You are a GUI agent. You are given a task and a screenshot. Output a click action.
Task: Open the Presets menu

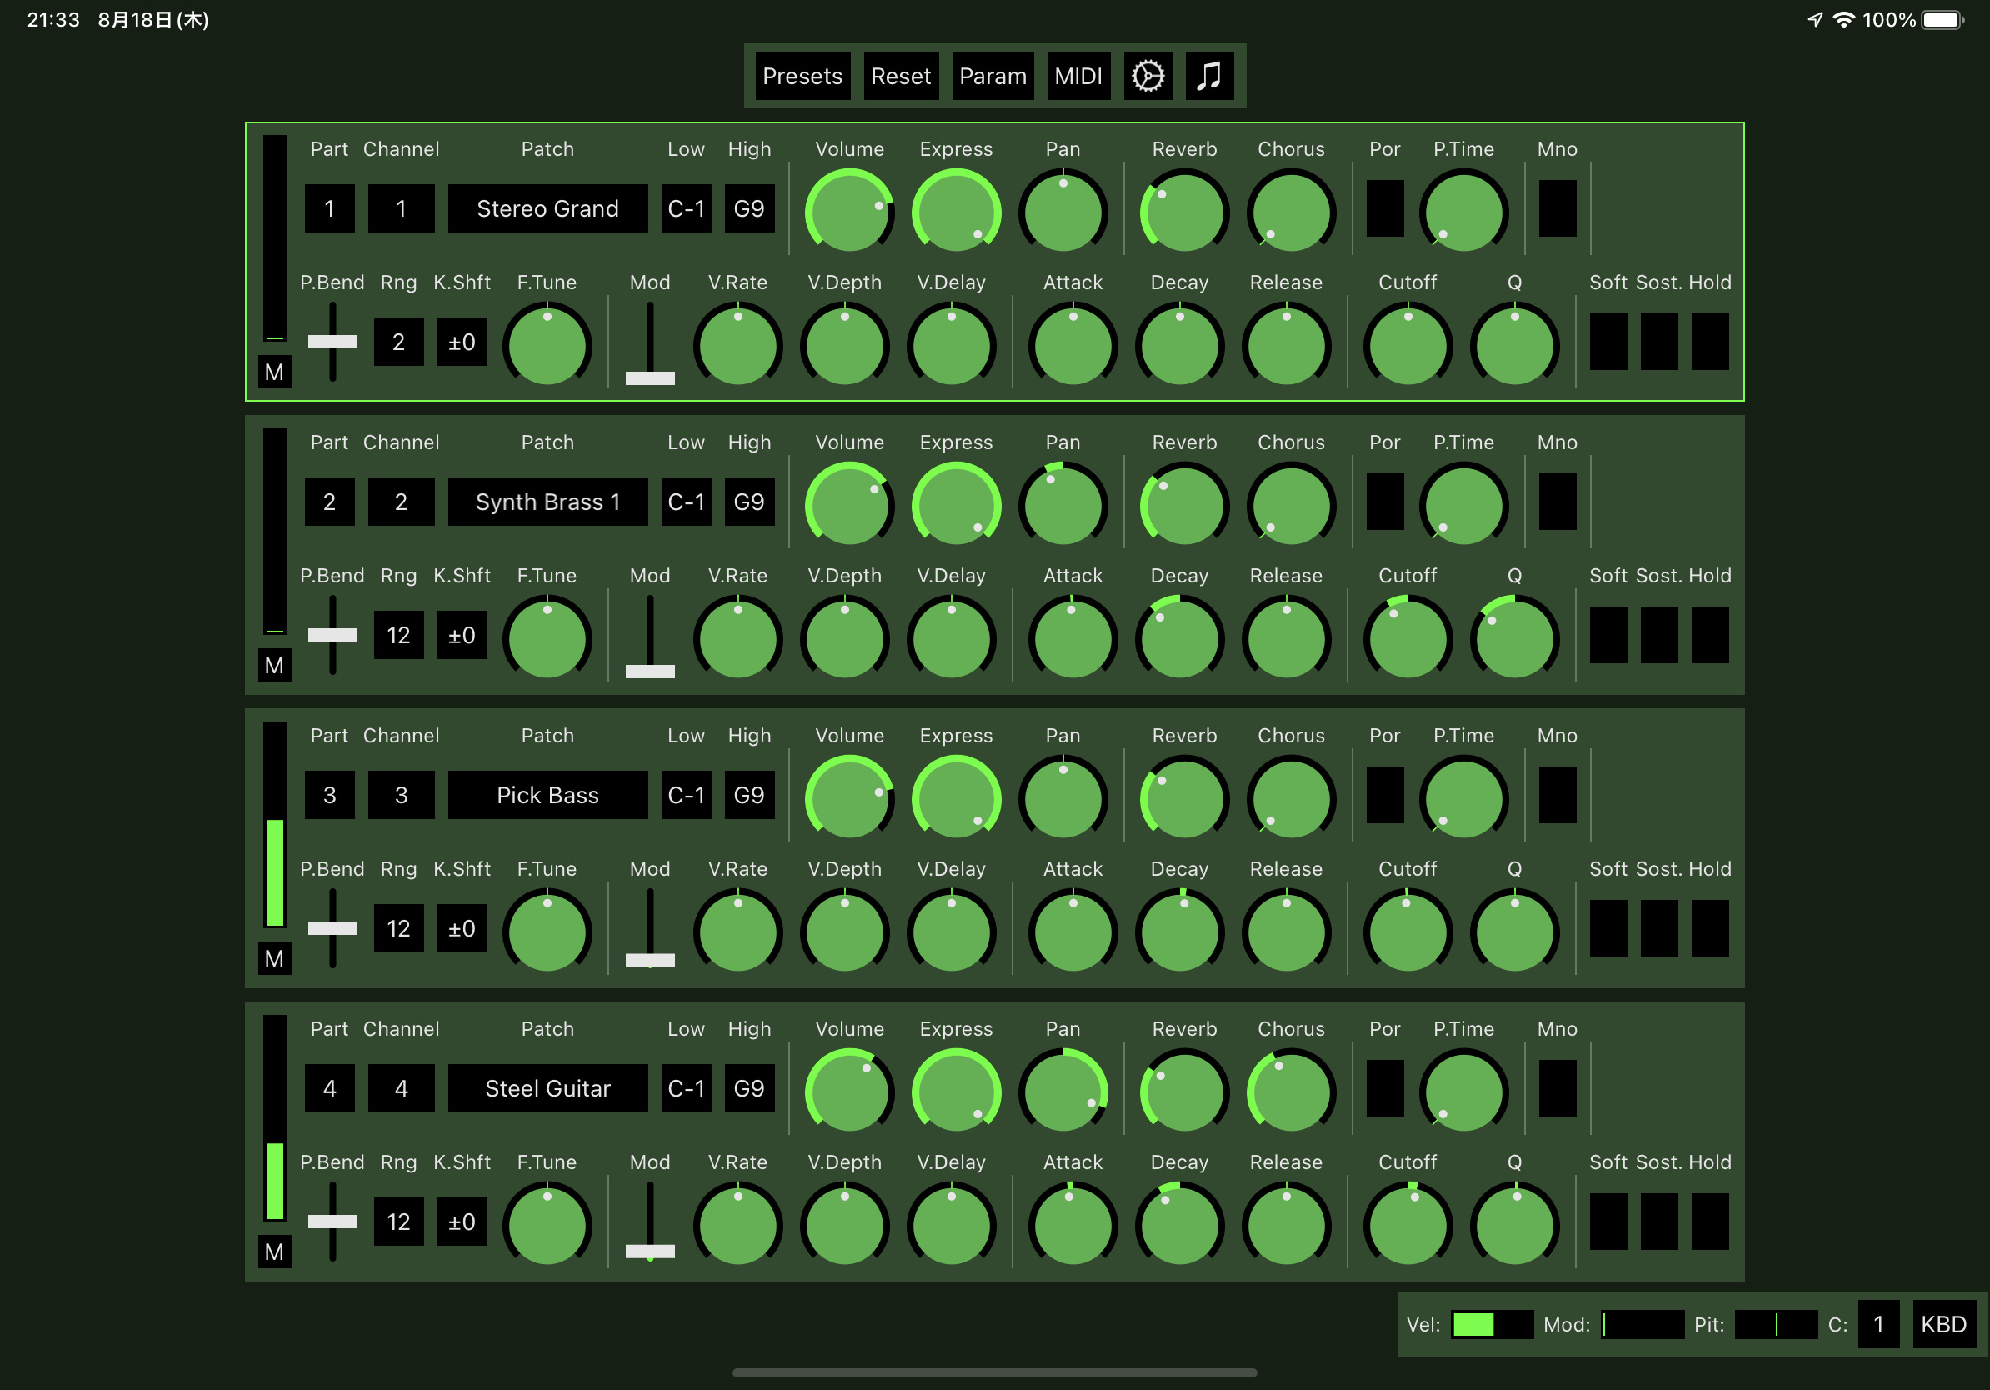pyautogui.click(x=802, y=77)
